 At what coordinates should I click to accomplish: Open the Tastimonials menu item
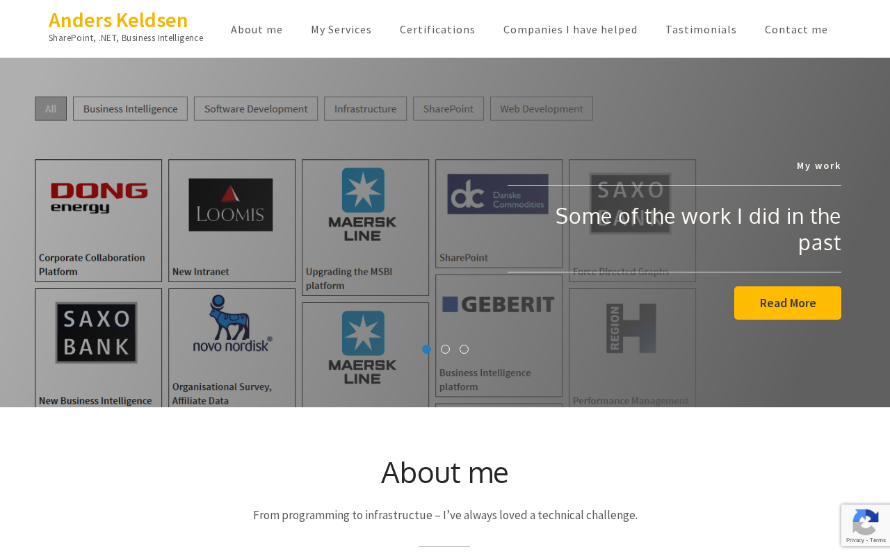point(701,29)
